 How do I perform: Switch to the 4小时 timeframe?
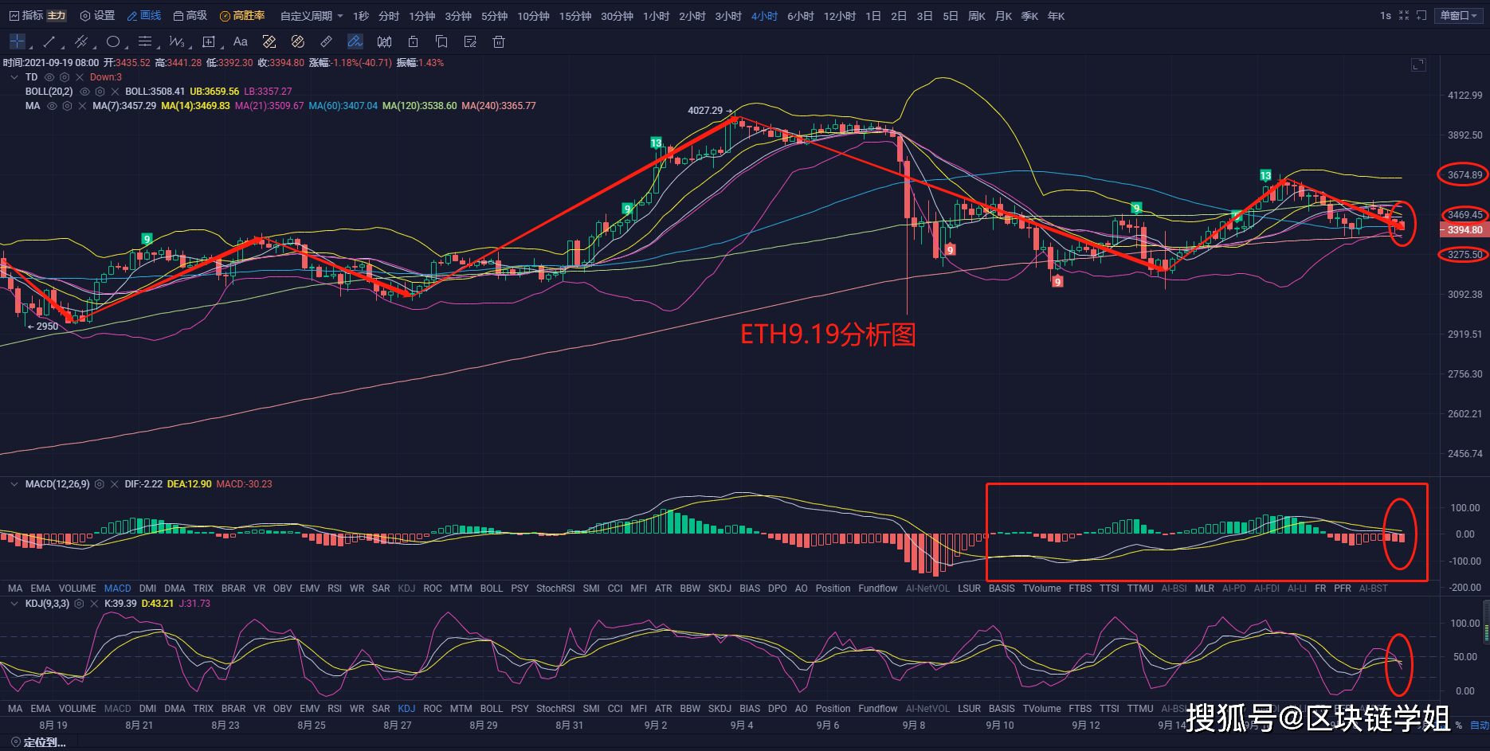tap(764, 16)
